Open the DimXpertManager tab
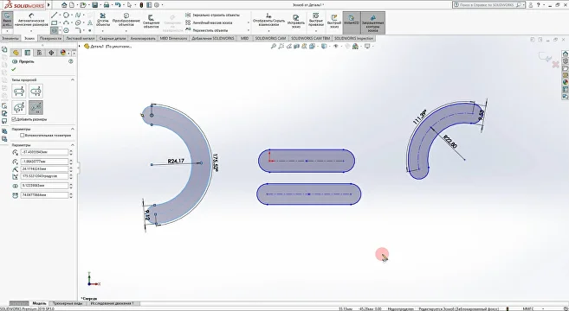The width and height of the screenshot is (569, 311). point(51,53)
